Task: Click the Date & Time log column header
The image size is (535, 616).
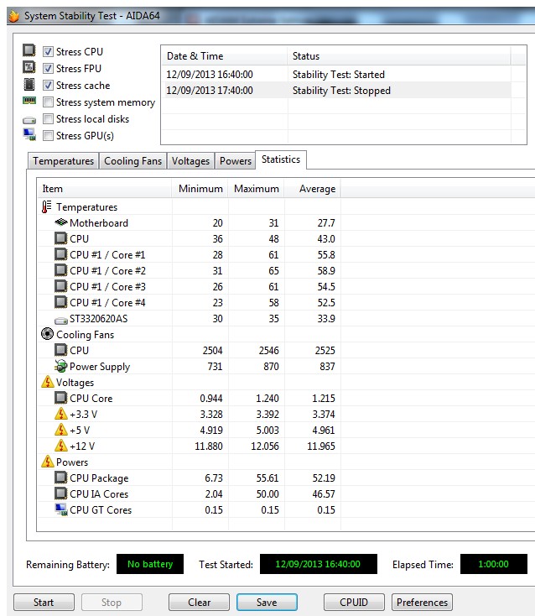Action: [224, 56]
